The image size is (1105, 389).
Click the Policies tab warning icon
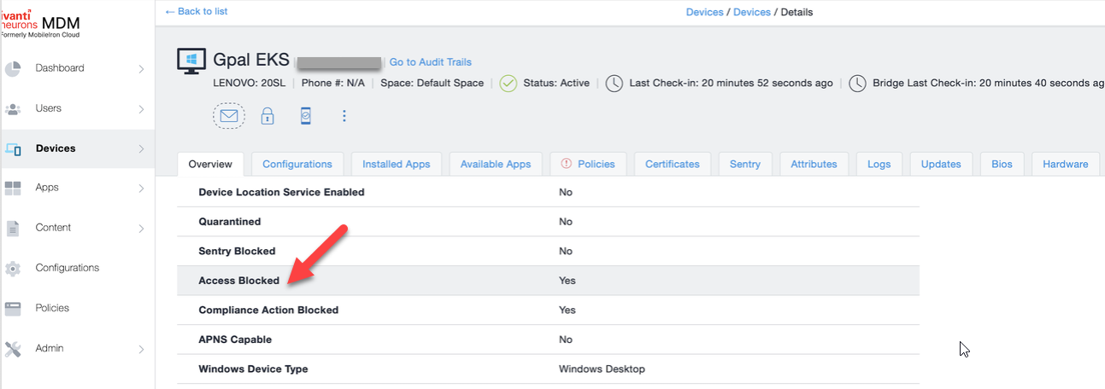click(x=566, y=164)
